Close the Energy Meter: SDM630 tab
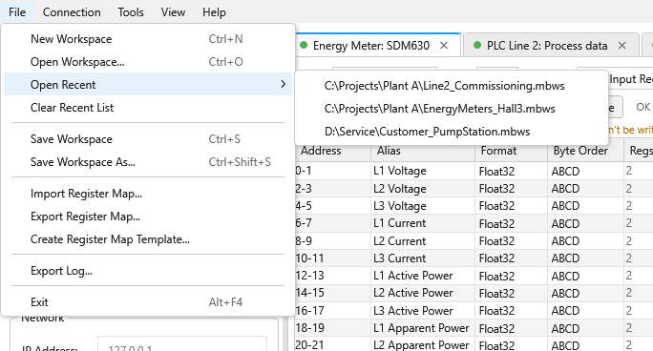Viewport: 653px width, 351px height. pos(444,46)
